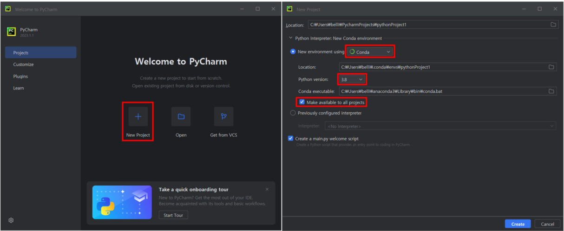The height and width of the screenshot is (231, 564).
Task: Click the Create button
Action: click(x=518, y=224)
